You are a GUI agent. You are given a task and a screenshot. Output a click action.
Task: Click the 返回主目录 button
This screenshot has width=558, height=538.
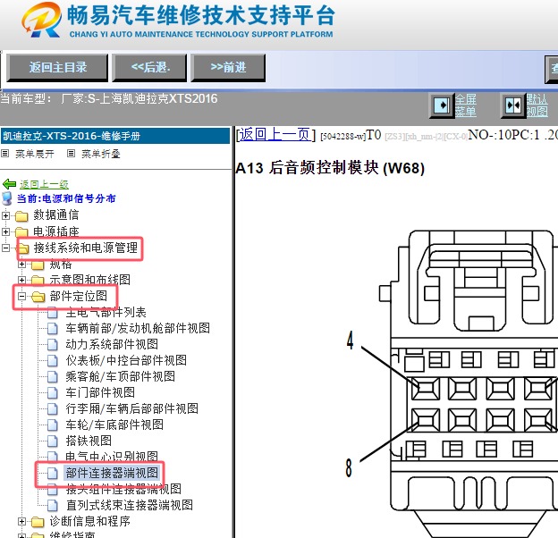[x=57, y=68]
